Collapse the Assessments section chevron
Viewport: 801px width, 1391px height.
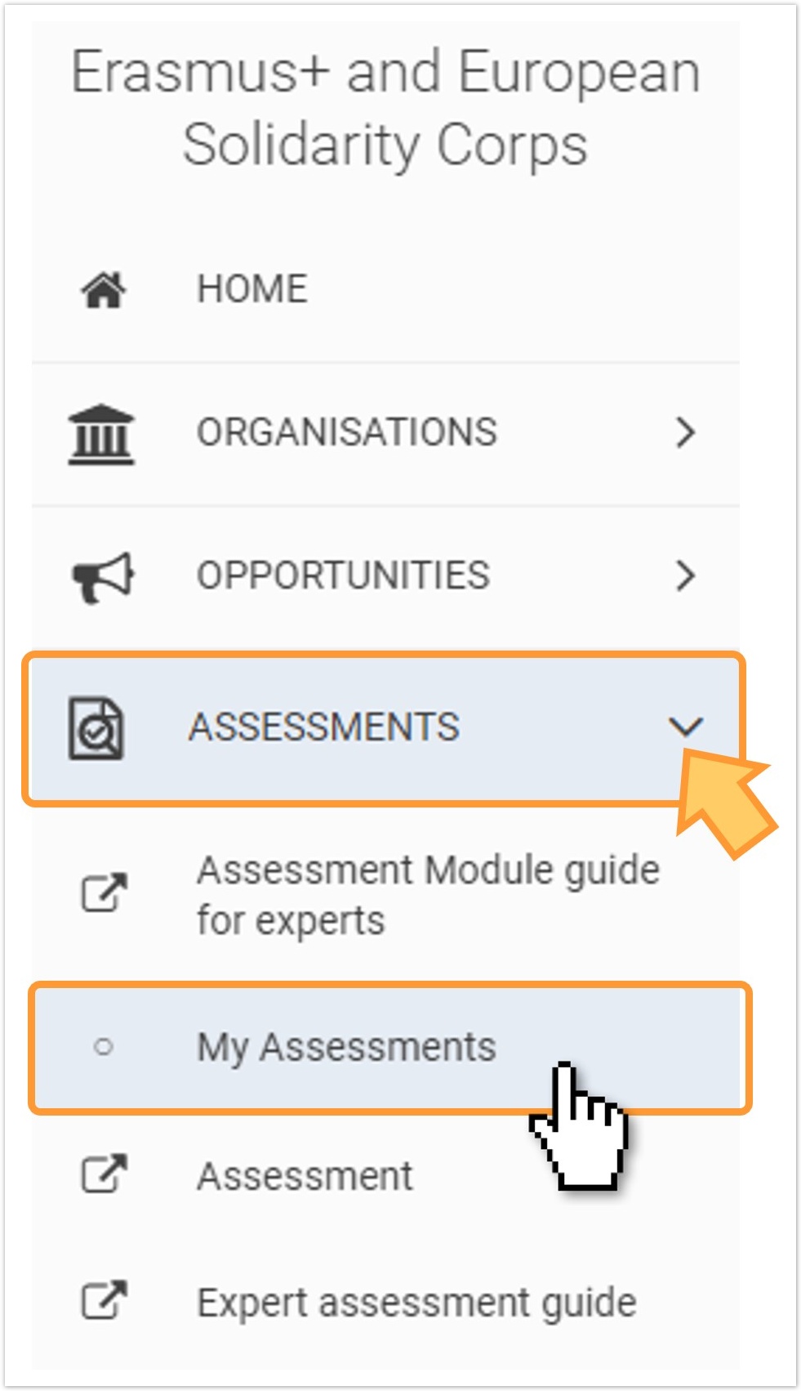coord(685,726)
